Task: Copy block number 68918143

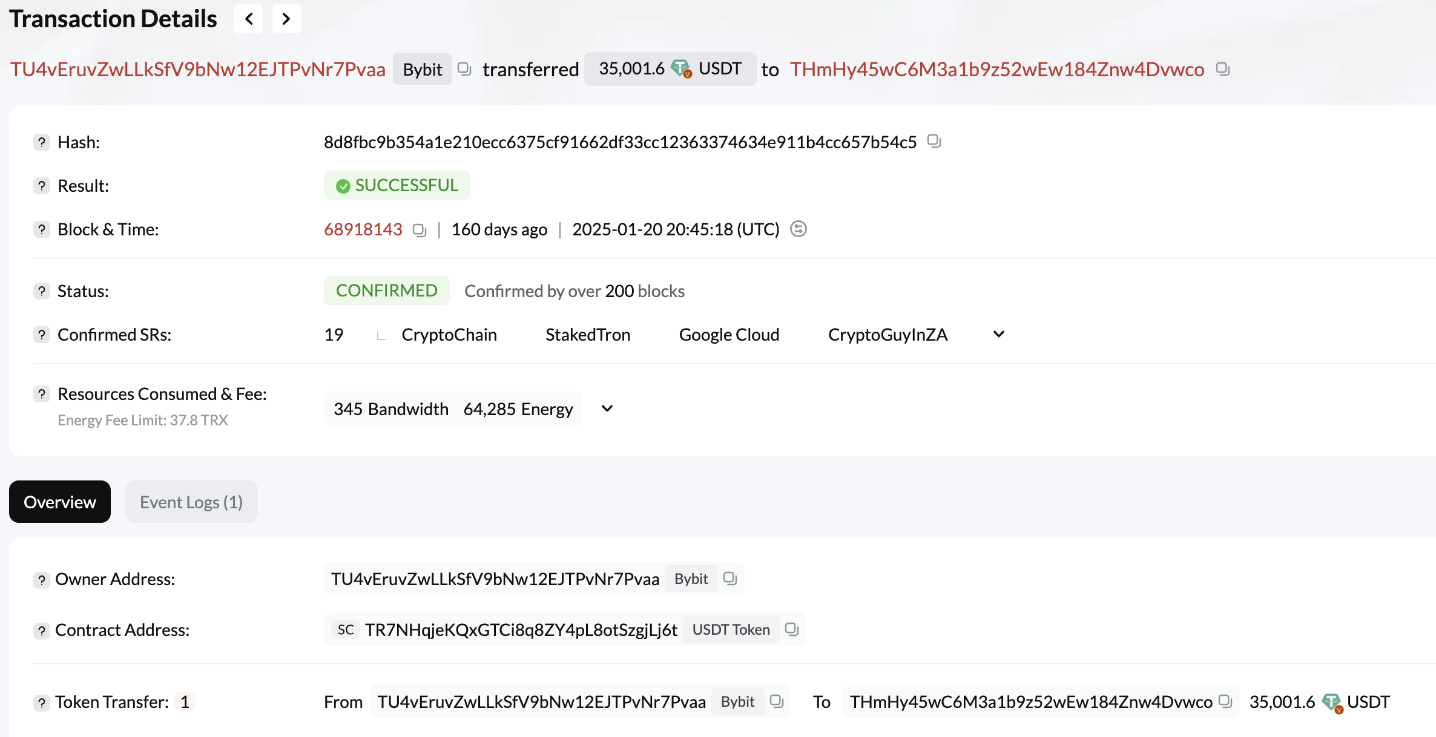Action: point(419,230)
